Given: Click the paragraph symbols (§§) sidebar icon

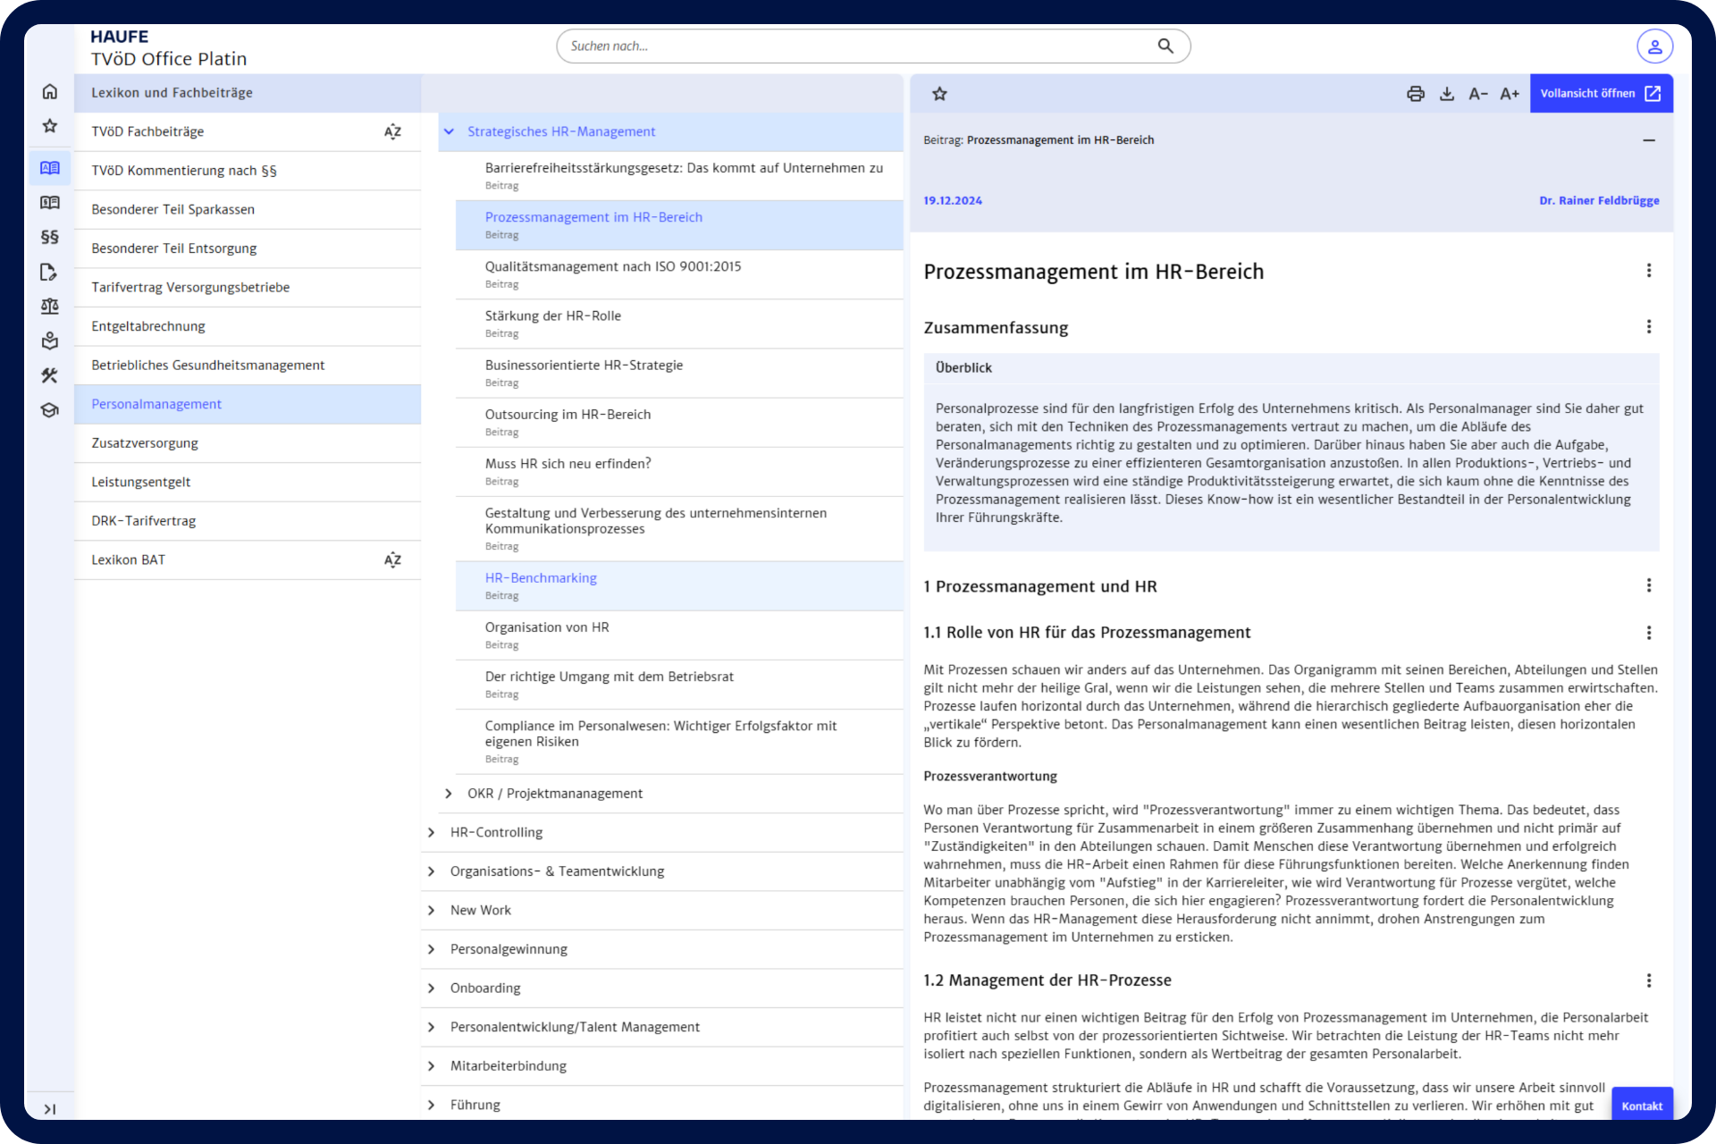Looking at the screenshot, I should (x=50, y=237).
